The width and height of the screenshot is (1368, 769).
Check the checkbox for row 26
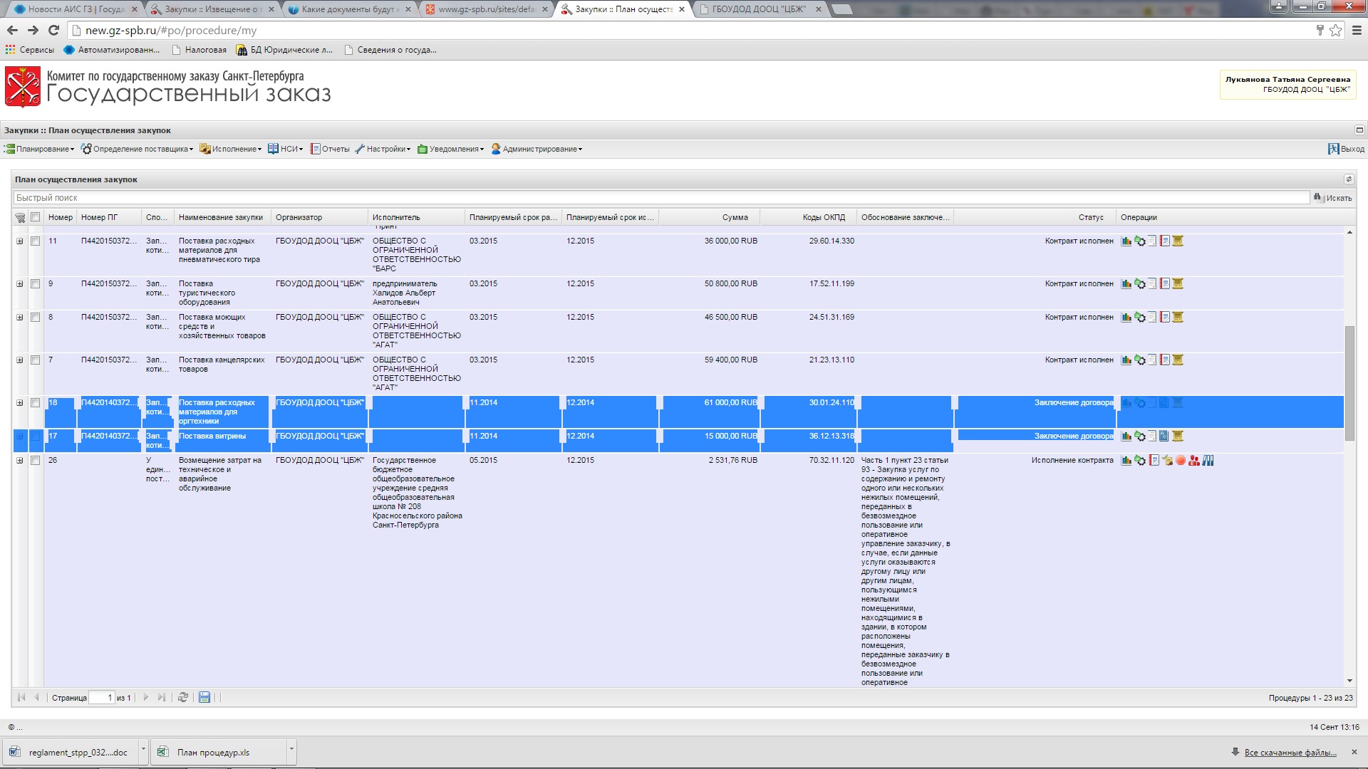pyautogui.click(x=35, y=461)
